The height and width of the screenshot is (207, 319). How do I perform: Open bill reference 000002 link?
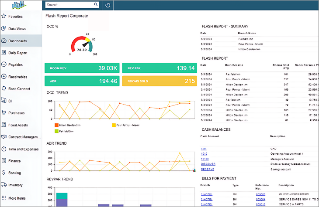260,194
